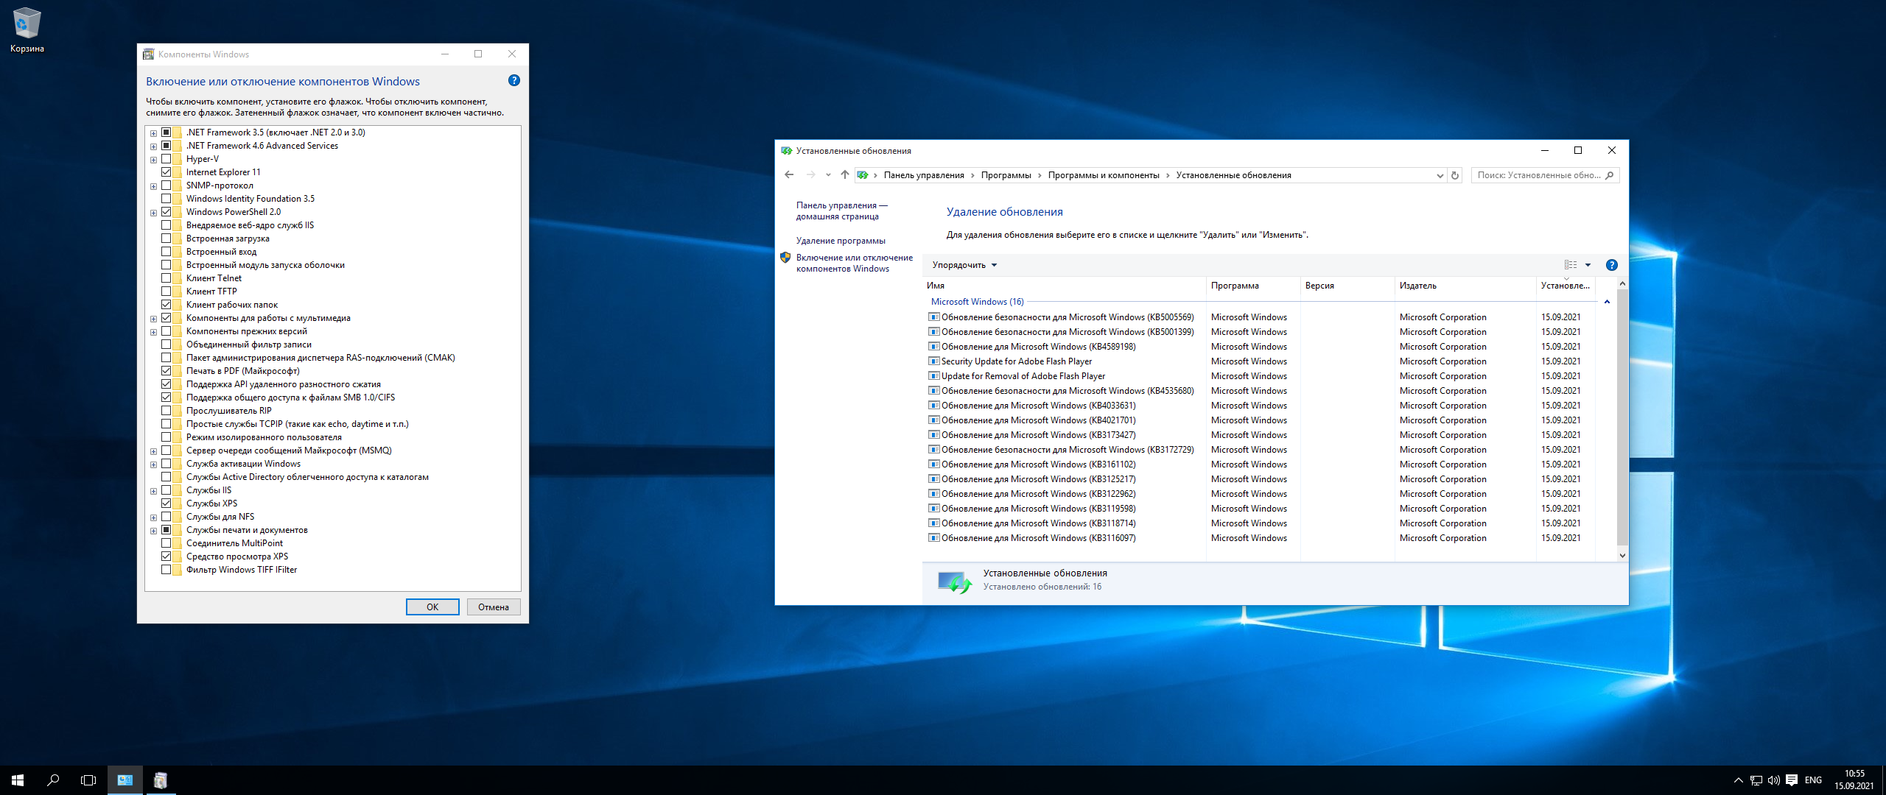The image size is (1886, 795).
Task: Click scrollbar down arrow in updates list
Action: [x=1622, y=556]
